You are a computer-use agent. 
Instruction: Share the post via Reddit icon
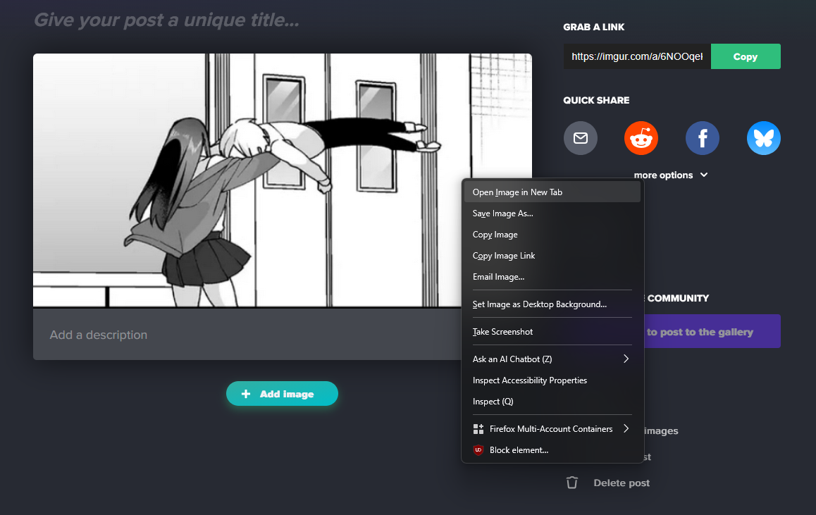tap(641, 138)
